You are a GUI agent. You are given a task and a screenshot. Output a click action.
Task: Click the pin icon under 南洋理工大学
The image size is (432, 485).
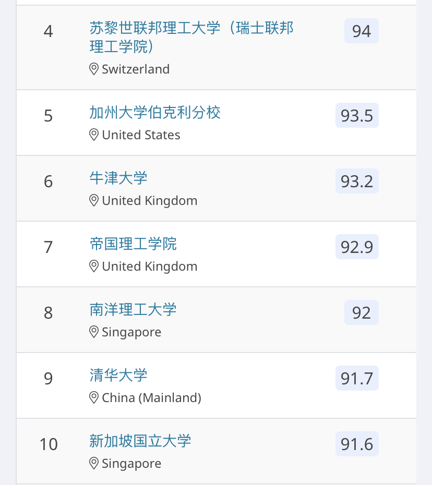tap(94, 332)
